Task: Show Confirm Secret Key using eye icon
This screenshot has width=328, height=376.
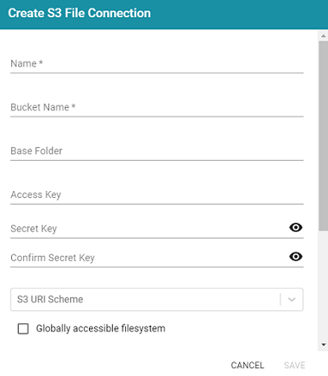Action: [x=296, y=257]
